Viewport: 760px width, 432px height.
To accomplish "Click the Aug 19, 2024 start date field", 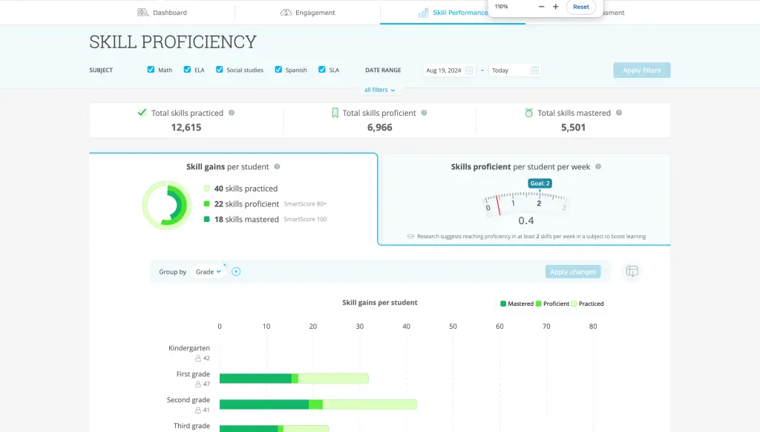I will click(x=449, y=71).
